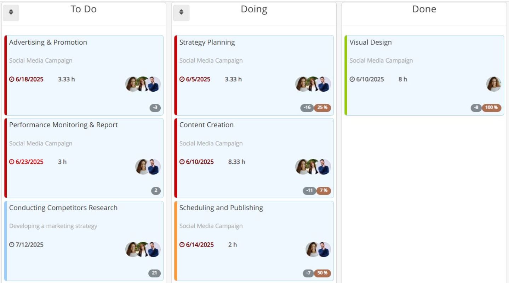Click the To Do column header

tap(84, 9)
